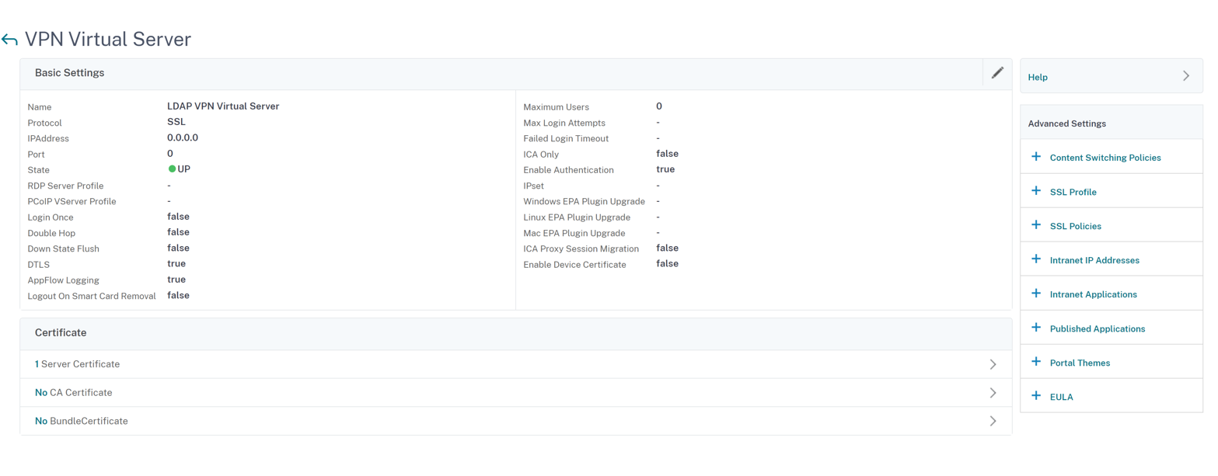Click the 'ICA Proxy Session Migration' label
Image resolution: width=1218 pixels, height=476 pixels.
point(581,249)
